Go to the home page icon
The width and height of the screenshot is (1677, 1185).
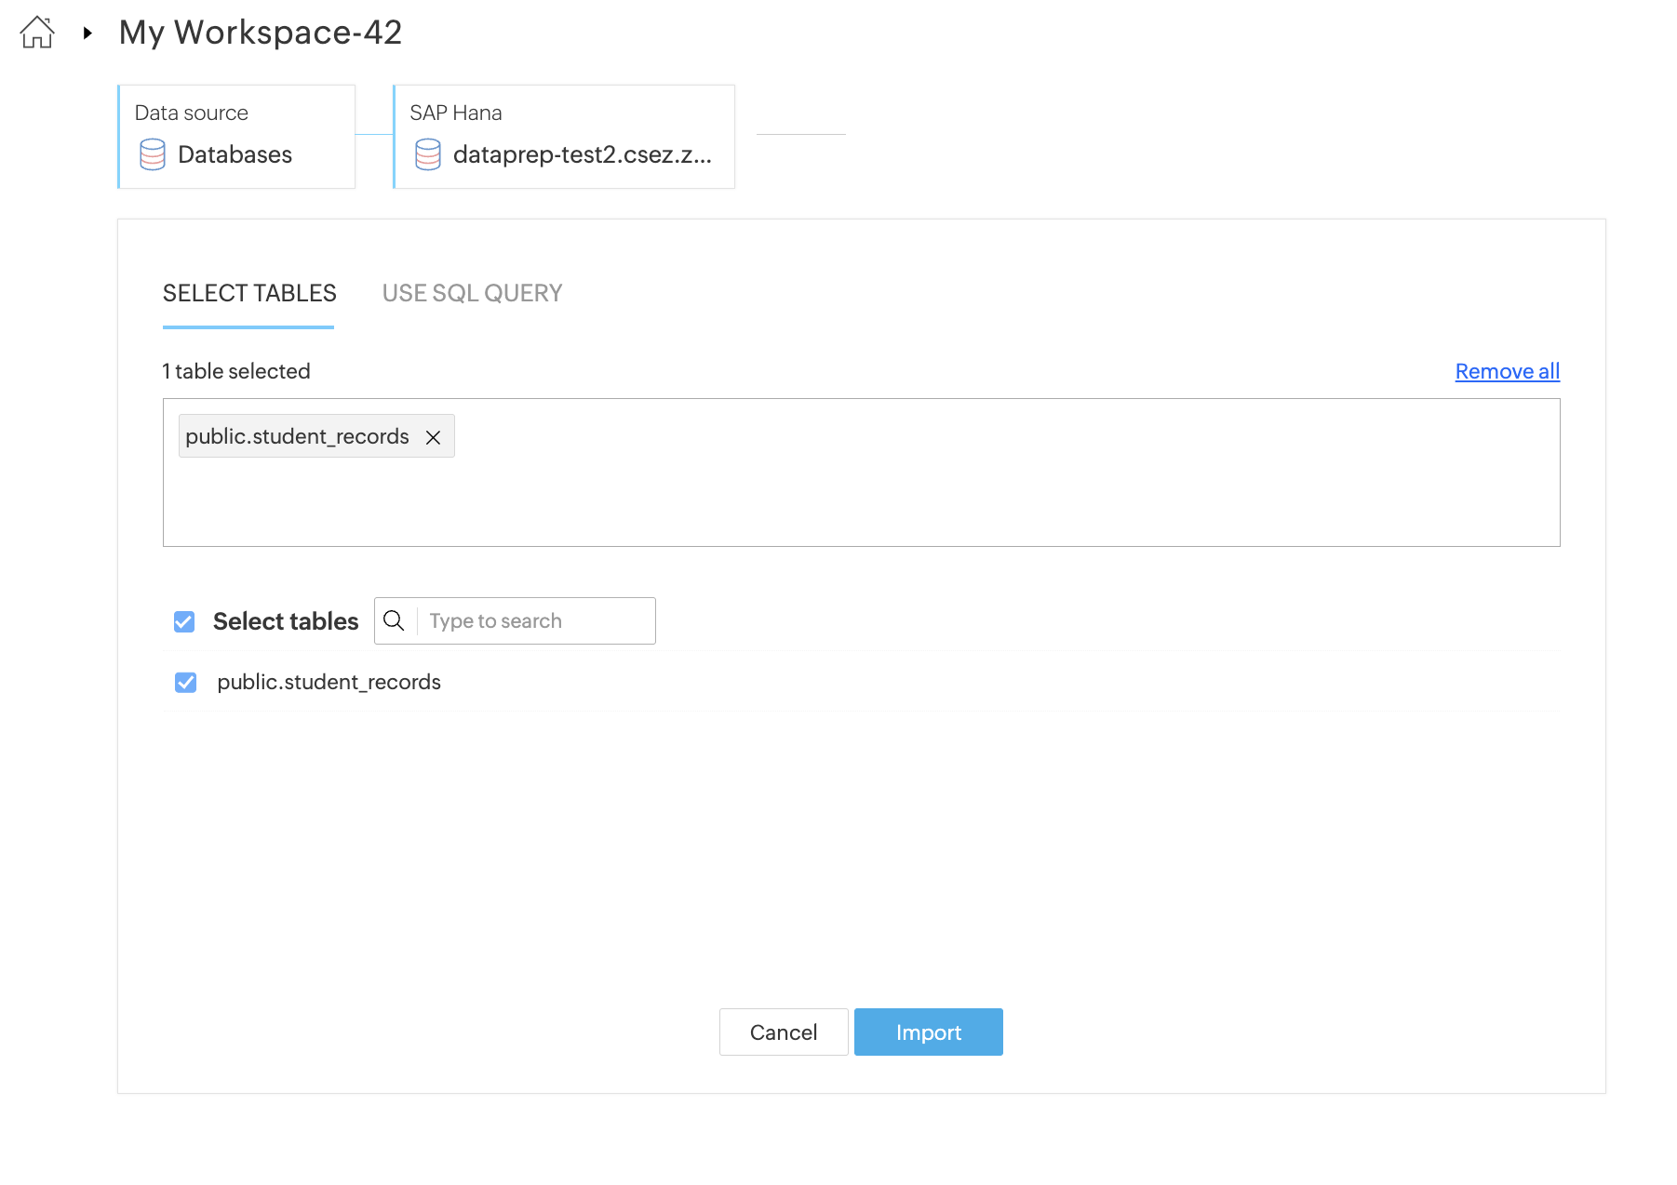click(x=37, y=33)
